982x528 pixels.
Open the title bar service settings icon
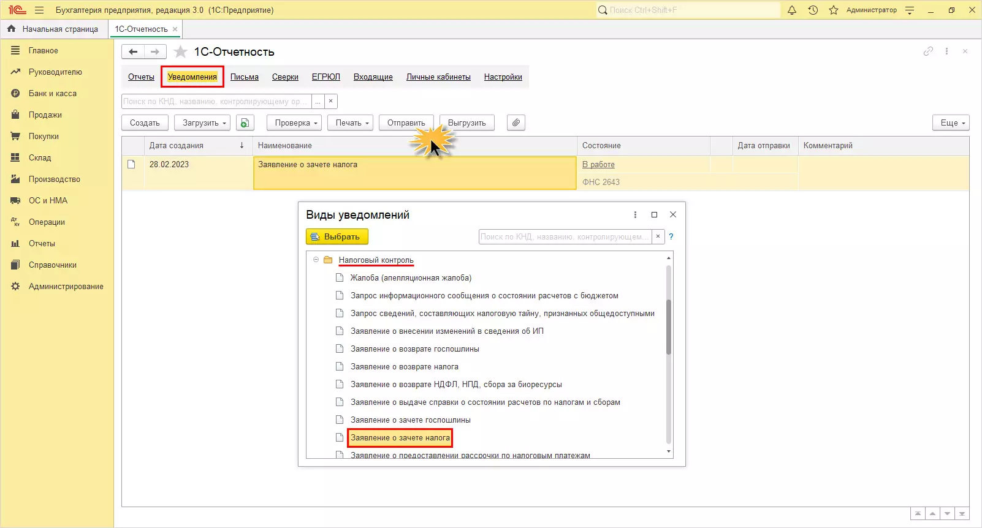pyautogui.click(x=910, y=10)
